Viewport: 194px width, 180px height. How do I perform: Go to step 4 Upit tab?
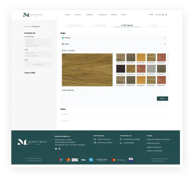[154, 25]
